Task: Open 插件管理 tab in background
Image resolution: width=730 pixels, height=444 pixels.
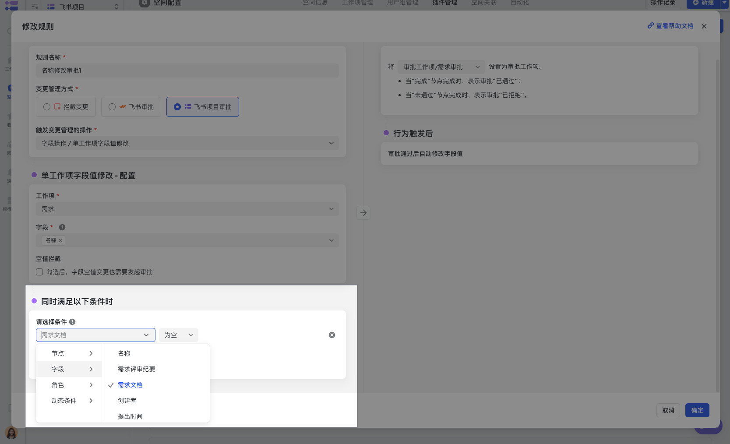Action: [445, 3]
